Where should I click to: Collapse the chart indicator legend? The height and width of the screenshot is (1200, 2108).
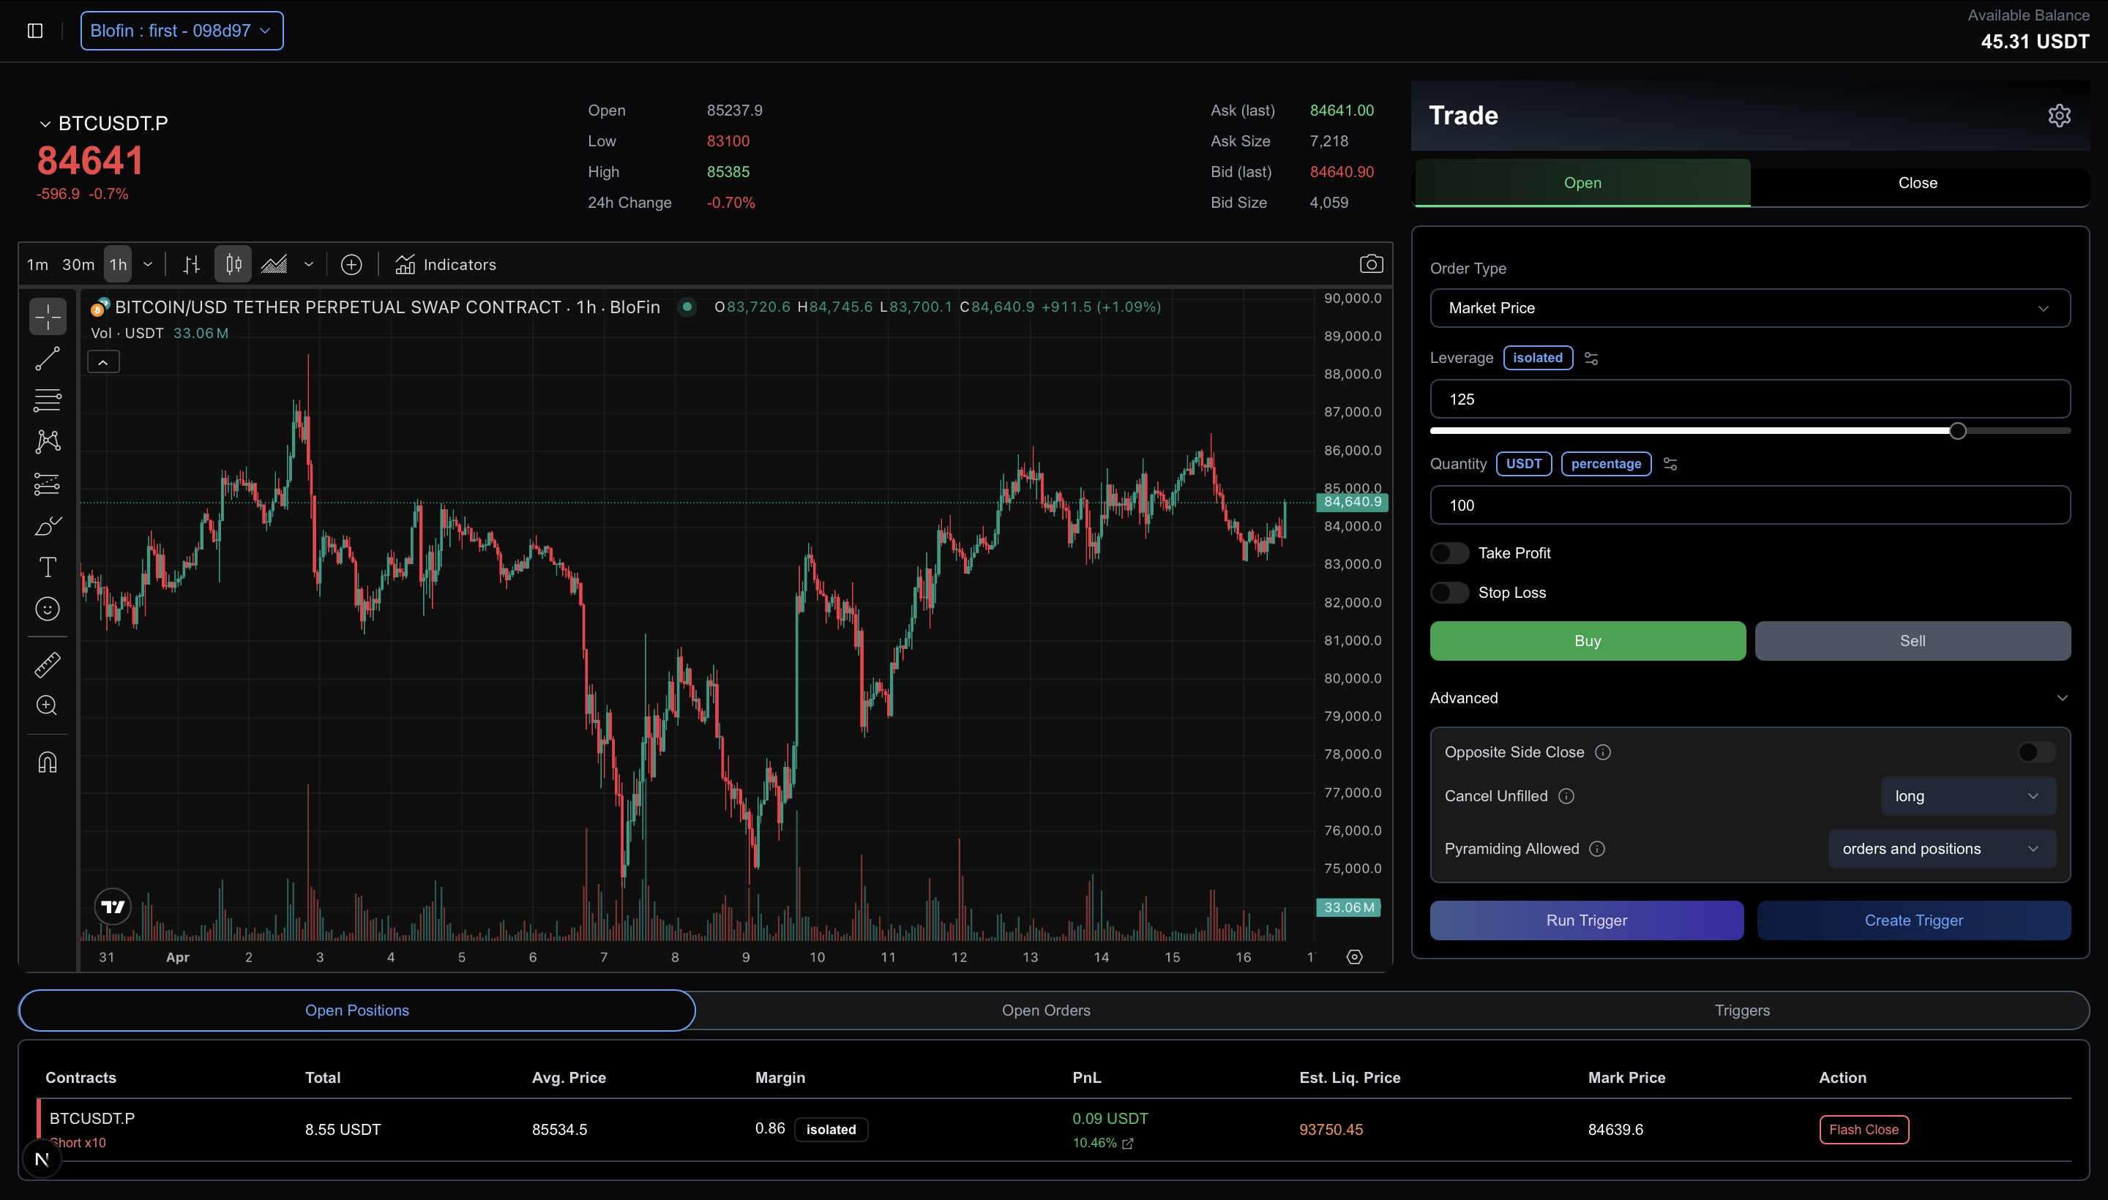(103, 361)
